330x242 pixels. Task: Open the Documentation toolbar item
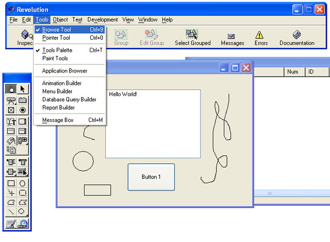pyautogui.click(x=297, y=38)
